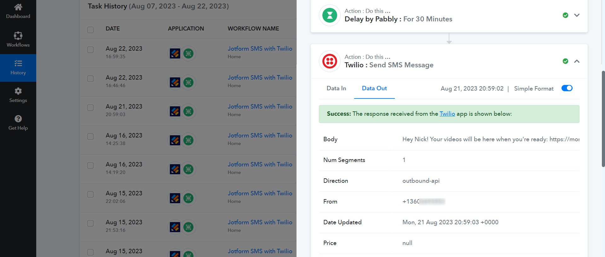Collapse the Twilio Send SMS step
The width and height of the screenshot is (605, 257).
pyautogui.click(x=577, y=61)
